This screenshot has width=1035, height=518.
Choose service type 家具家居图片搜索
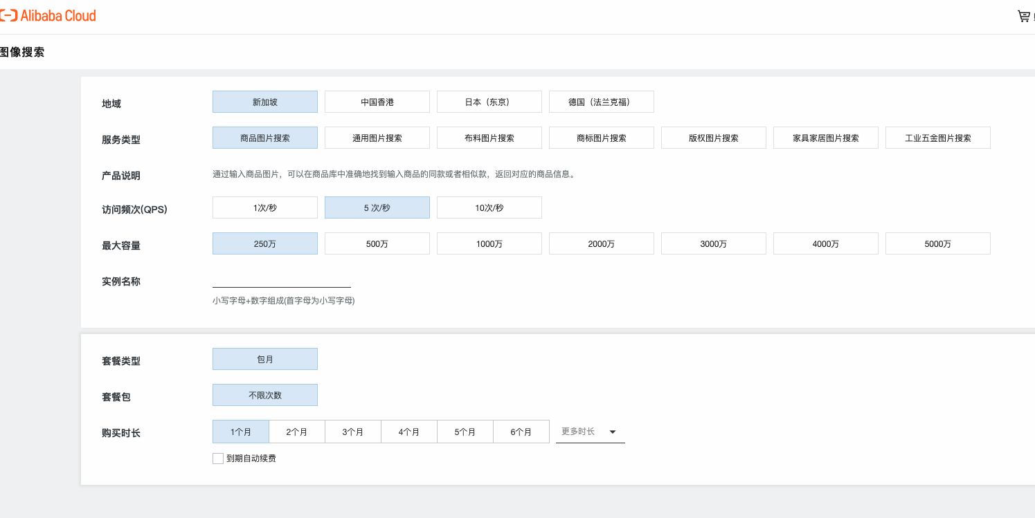pos(826,138)
